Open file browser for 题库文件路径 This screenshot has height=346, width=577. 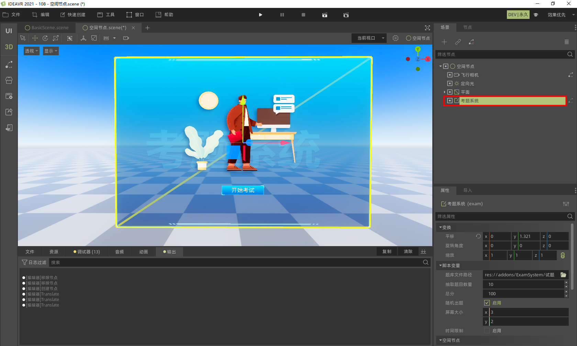[x=563, y=275]
